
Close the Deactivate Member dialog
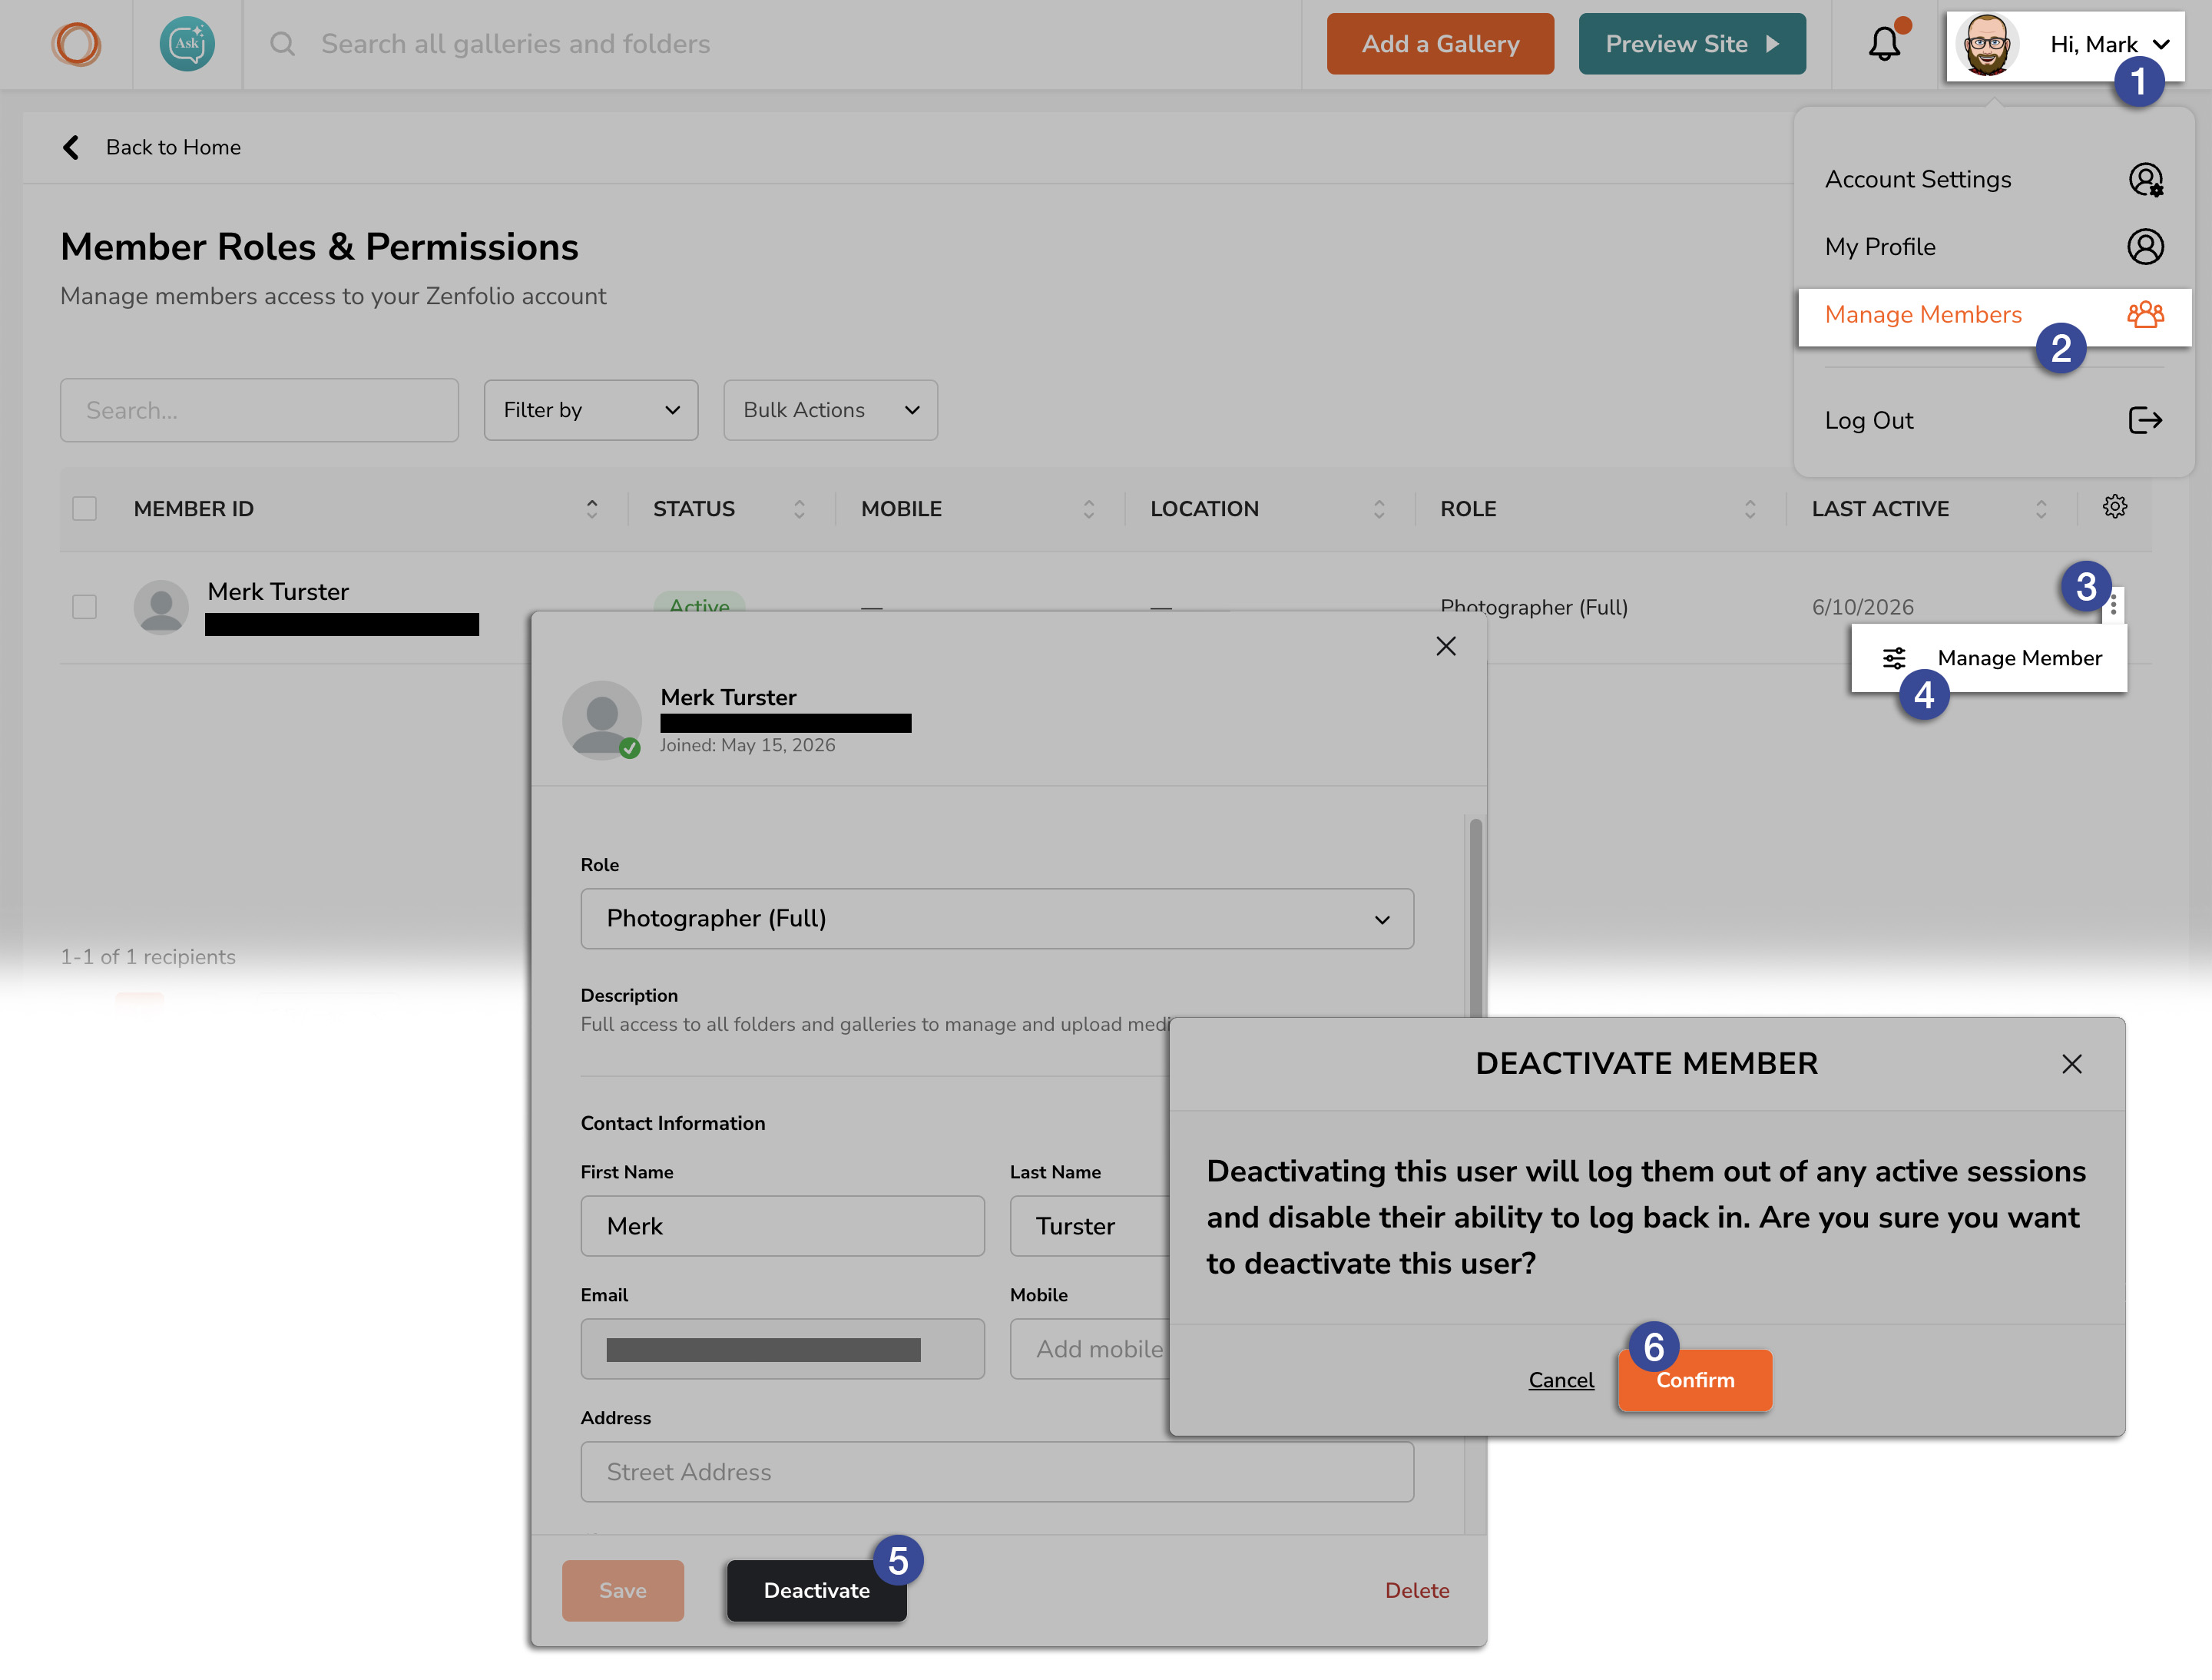[x=2072, y=1064]
